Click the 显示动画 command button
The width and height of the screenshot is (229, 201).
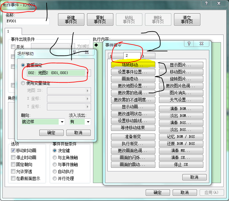pos(133,107)
